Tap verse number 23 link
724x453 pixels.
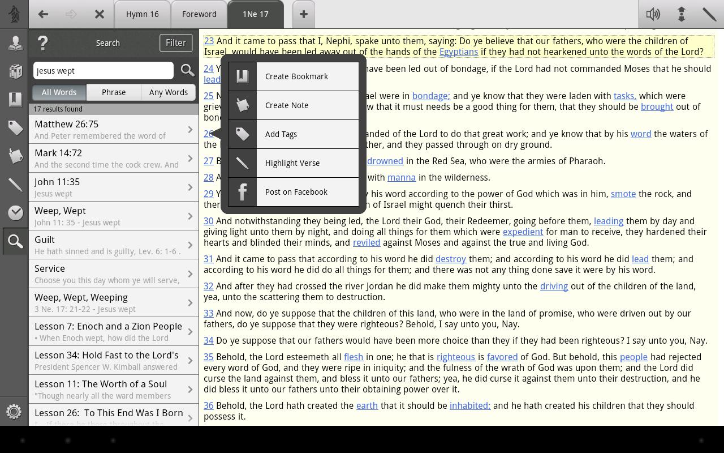(x=209, y=41)
